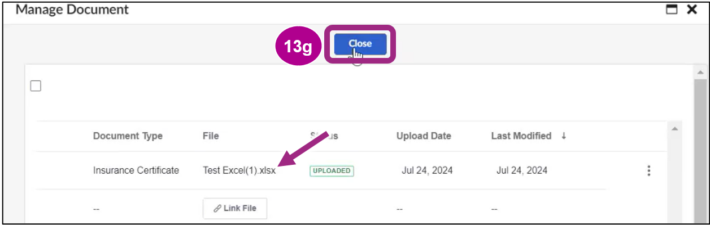Image resolution: width=710 pixels, height=225 pixels.
Task: Sort by the File column header
Action: [211, 136]
